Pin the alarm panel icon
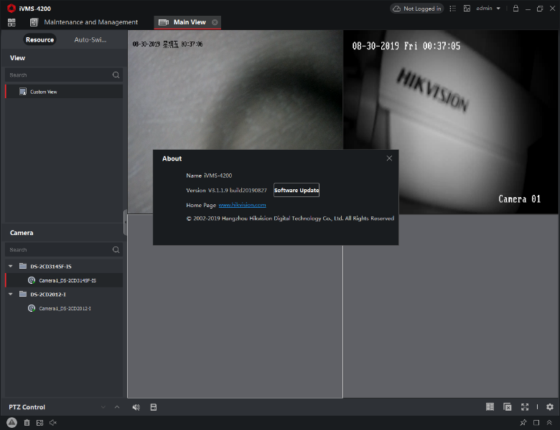This screenshot has width=560, height=430. tap(523, 423)
